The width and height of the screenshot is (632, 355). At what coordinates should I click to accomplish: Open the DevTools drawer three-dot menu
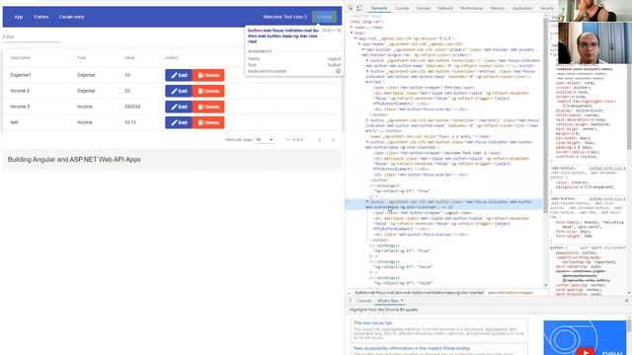click(x=350, y=301)
